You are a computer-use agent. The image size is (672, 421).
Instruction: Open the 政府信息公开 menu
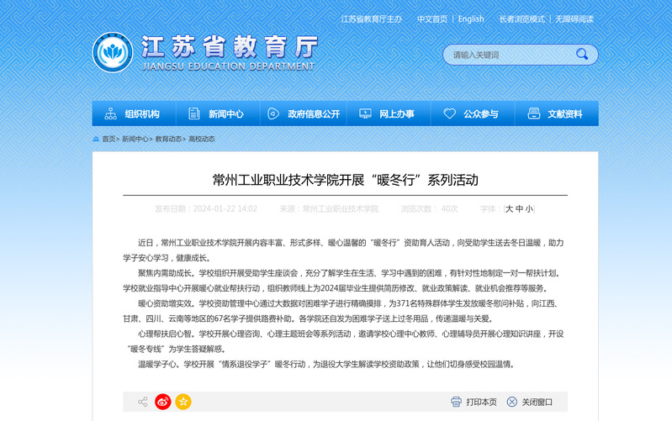[x=304, y=113]
